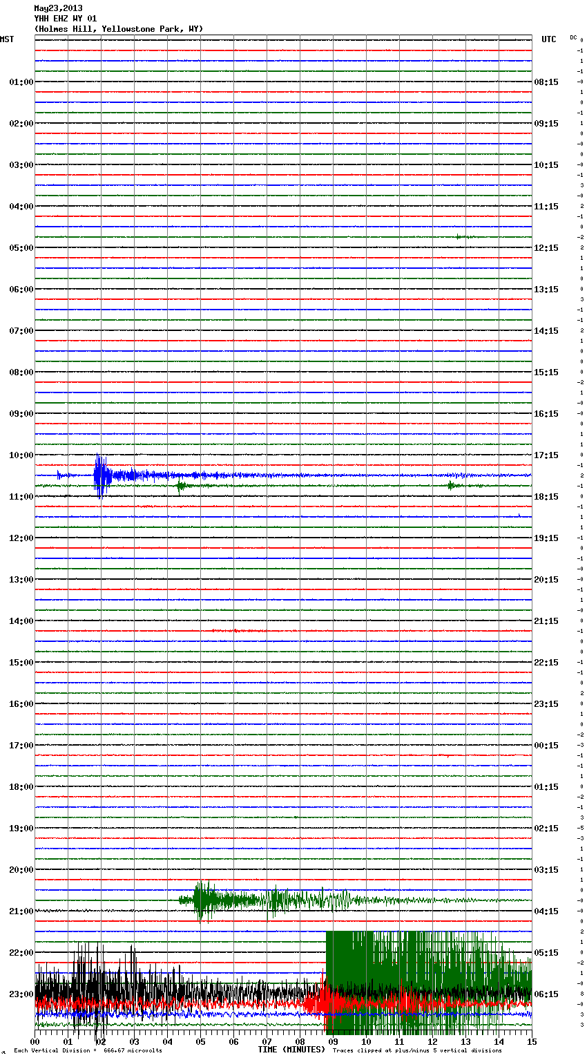
Task: Select the 23:15 UTC time label
Action: pyautogui.click(x=546, y=704)
